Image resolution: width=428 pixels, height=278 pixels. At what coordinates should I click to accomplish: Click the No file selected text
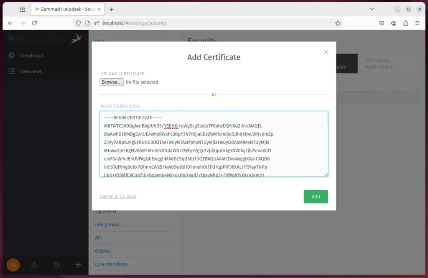143,82
